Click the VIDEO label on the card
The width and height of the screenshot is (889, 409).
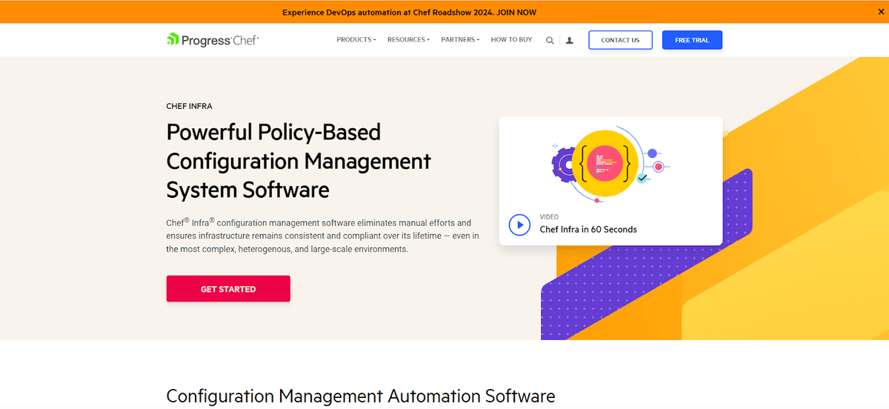coord(549,217)
